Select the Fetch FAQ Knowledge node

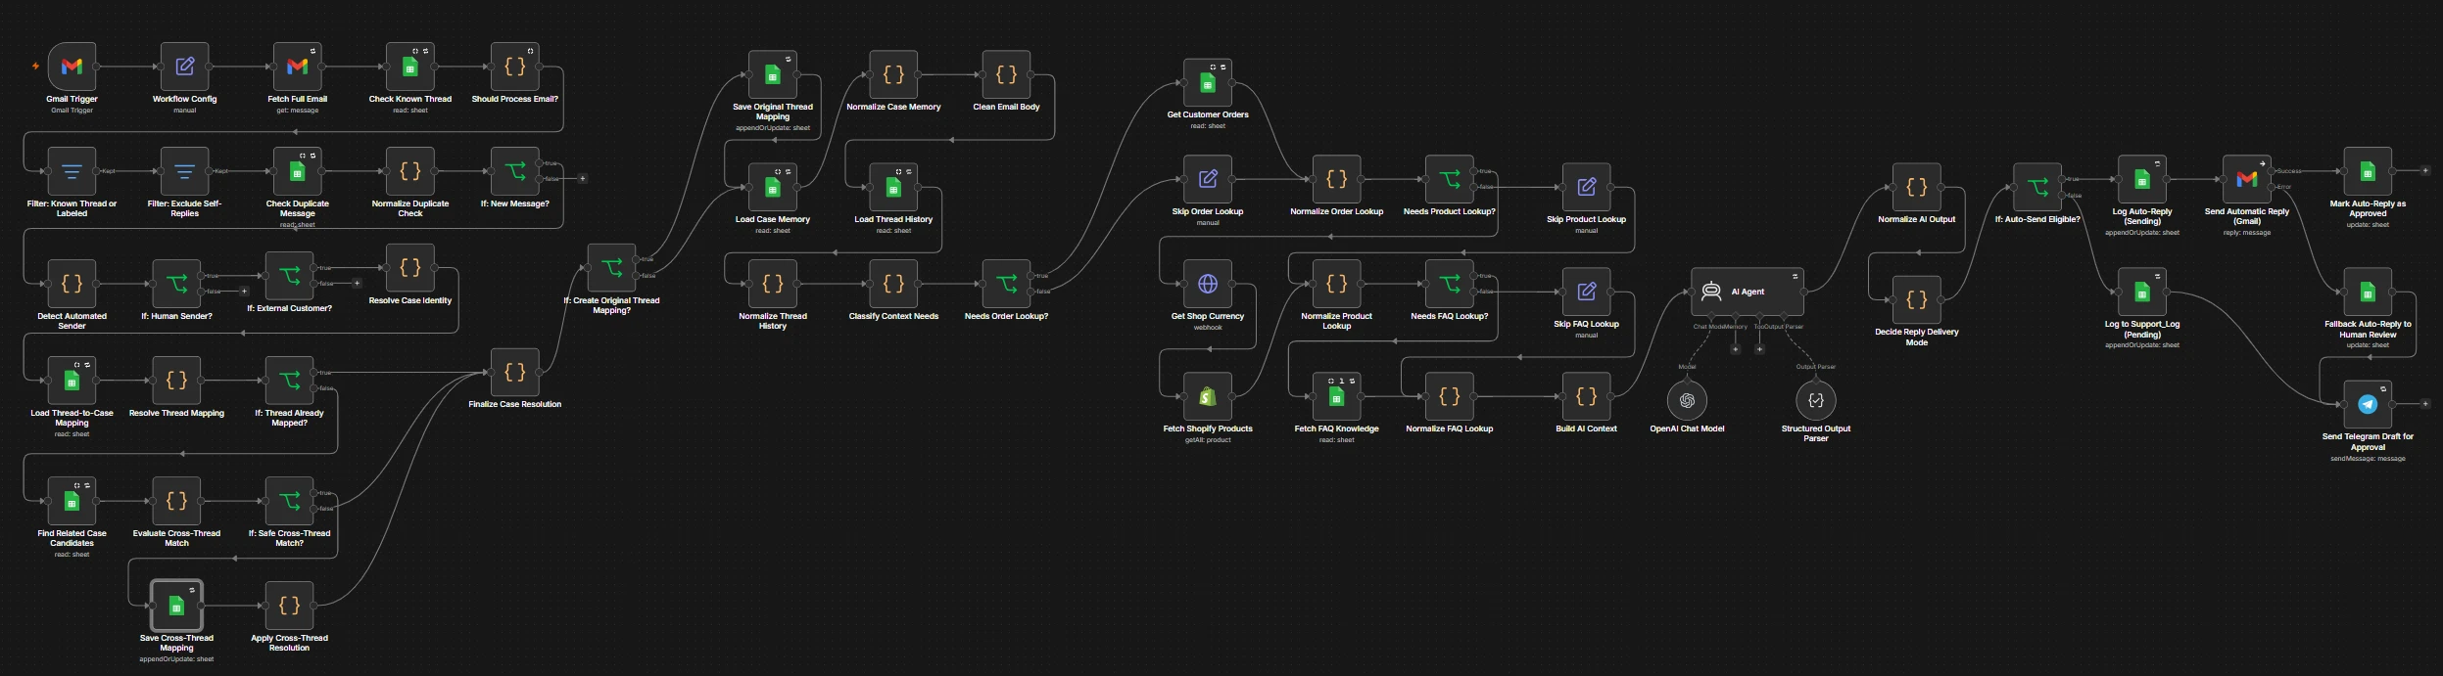(1336, 396)
